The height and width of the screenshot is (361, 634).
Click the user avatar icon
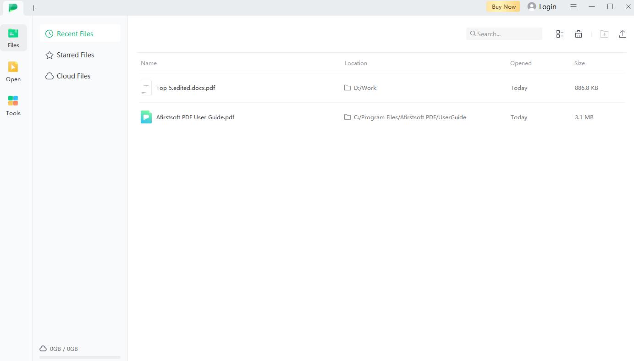pos(532,6)
